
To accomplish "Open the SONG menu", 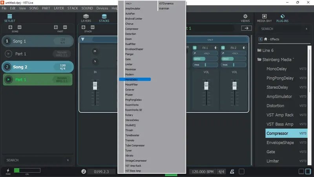I will pos(34,8).
